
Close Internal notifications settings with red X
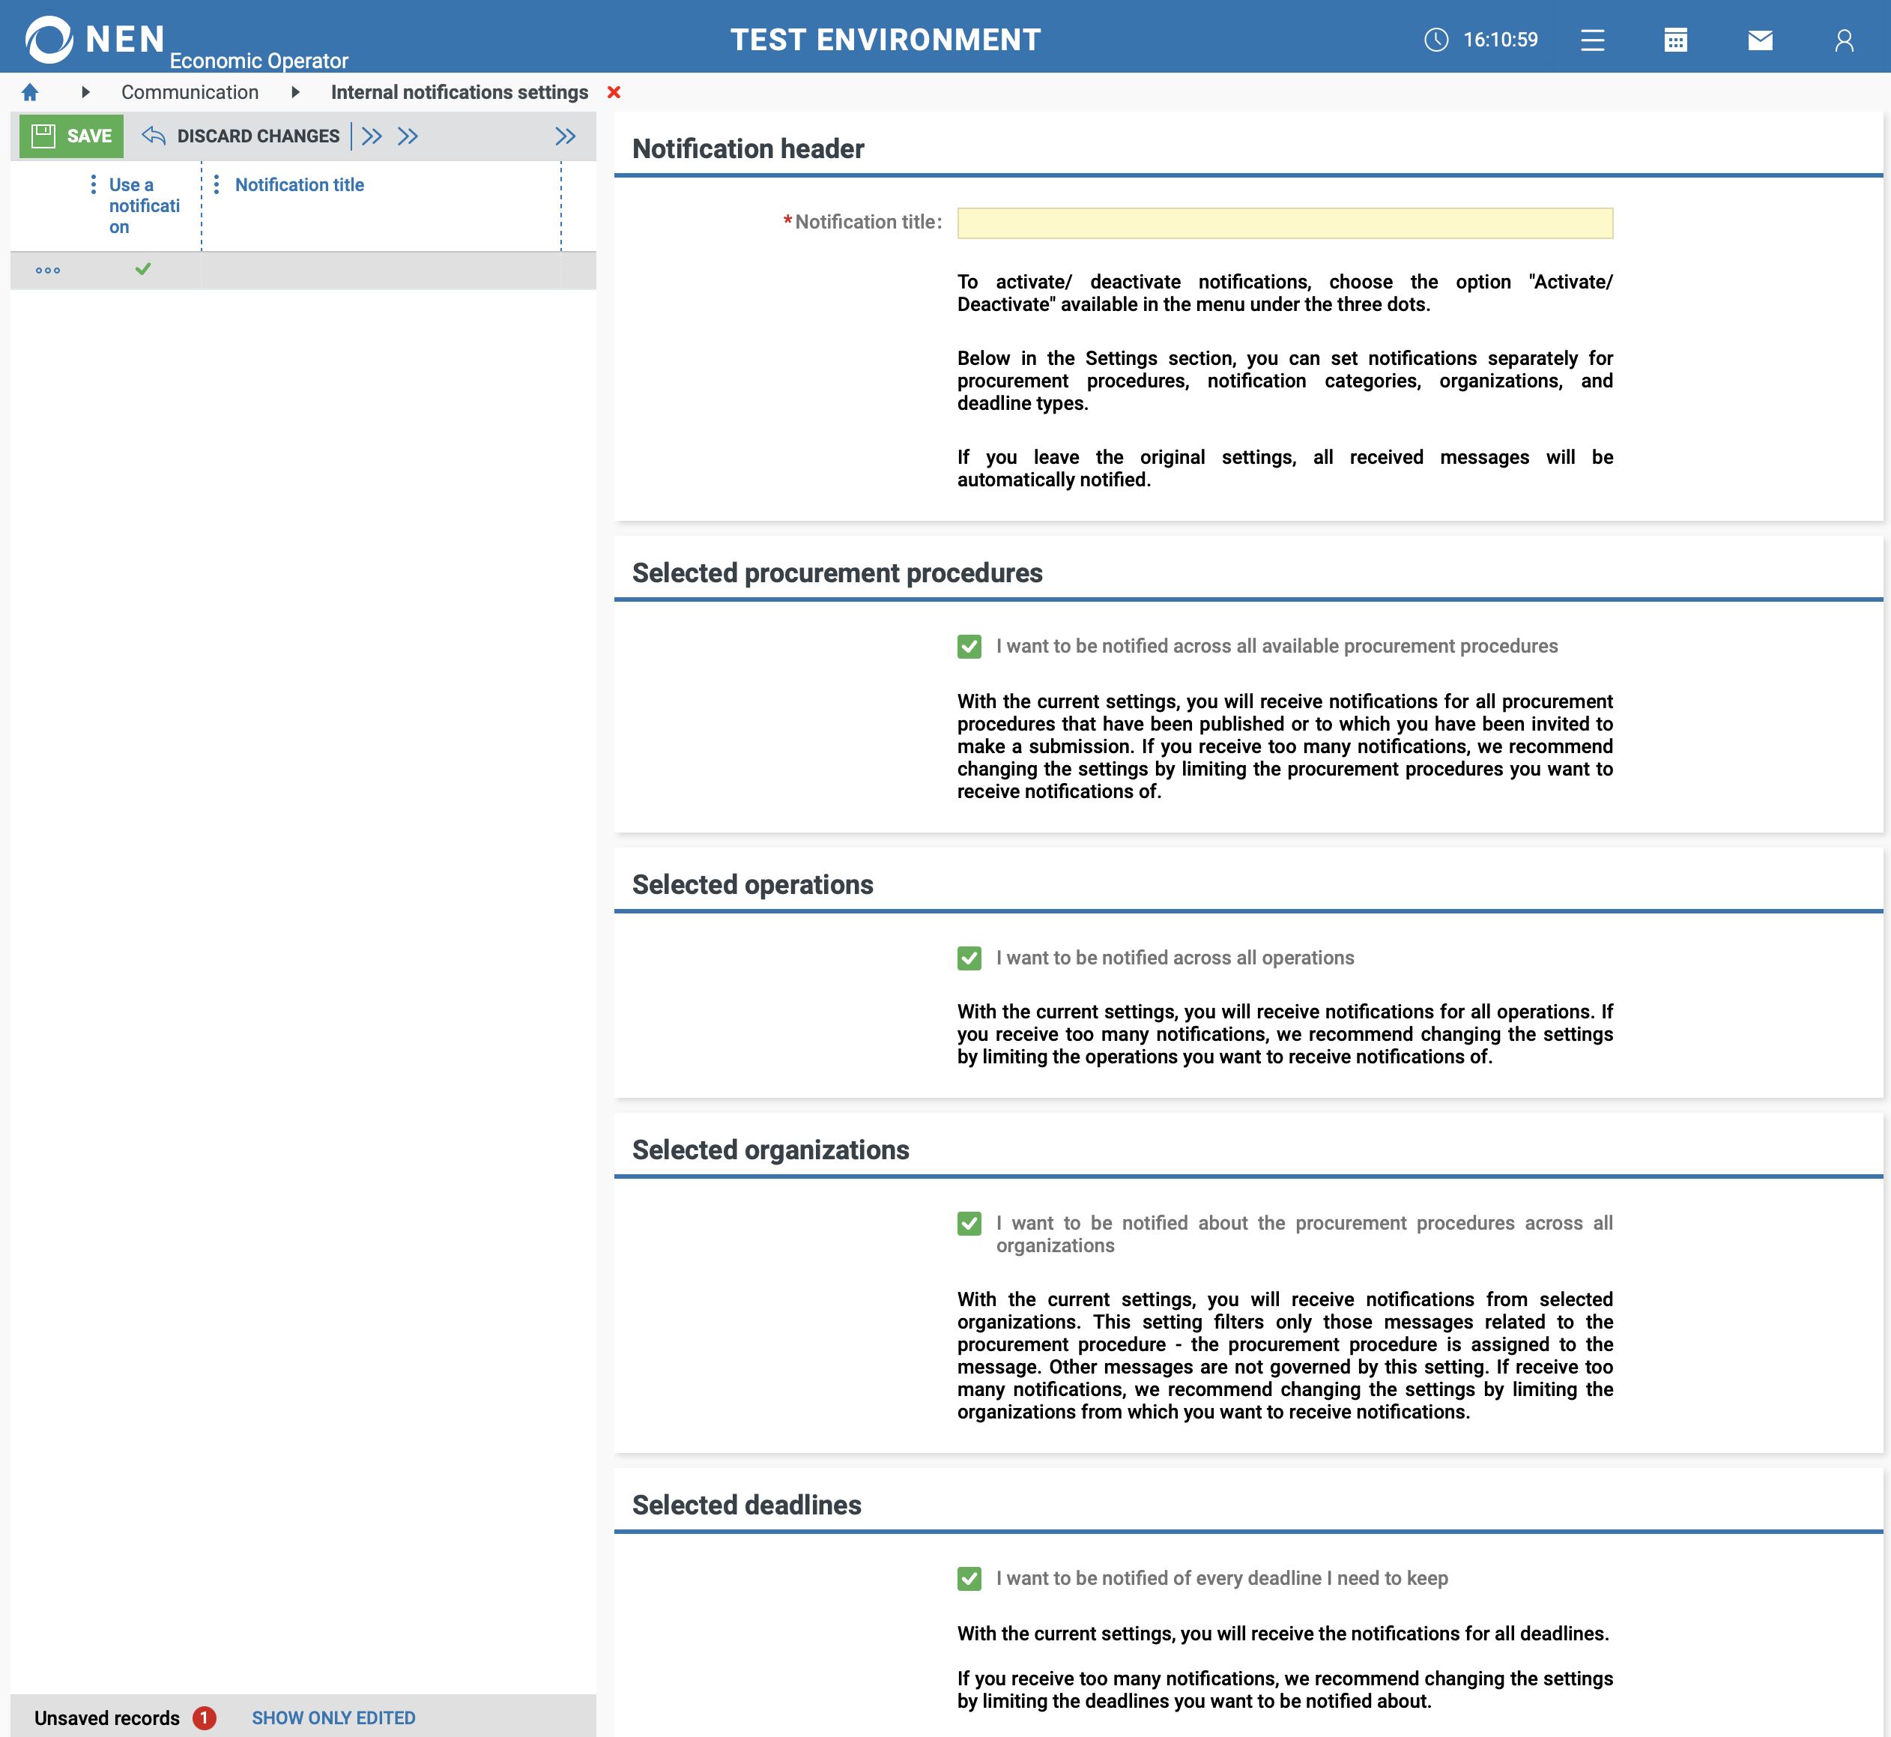pos(614,92)
